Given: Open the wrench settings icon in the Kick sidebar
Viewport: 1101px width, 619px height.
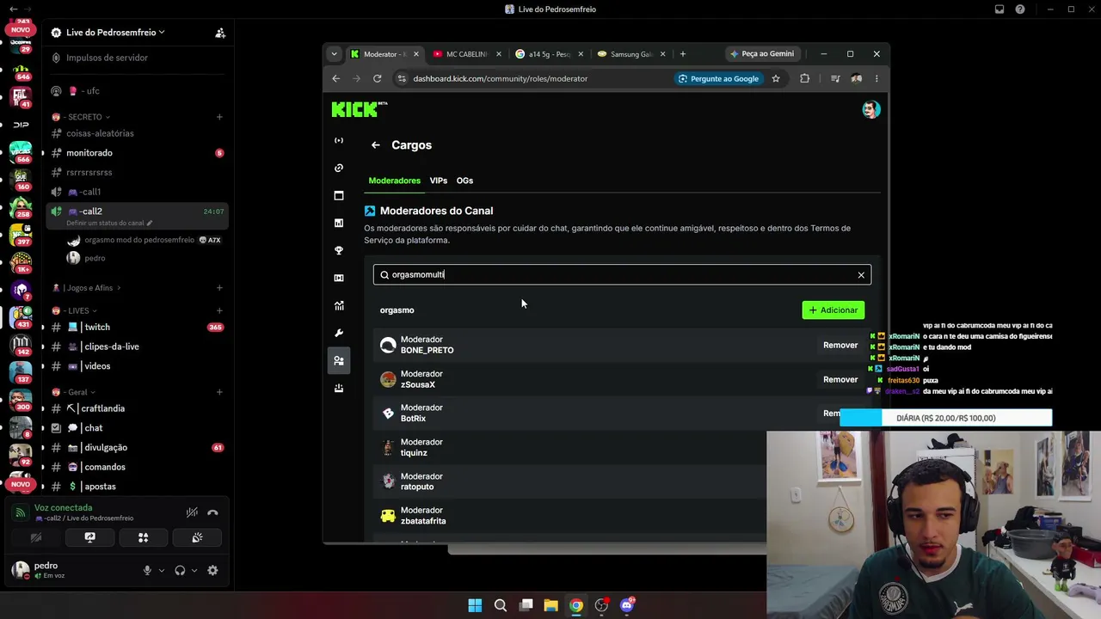Looking at the screenshot, I should click(x=339, y=333).
